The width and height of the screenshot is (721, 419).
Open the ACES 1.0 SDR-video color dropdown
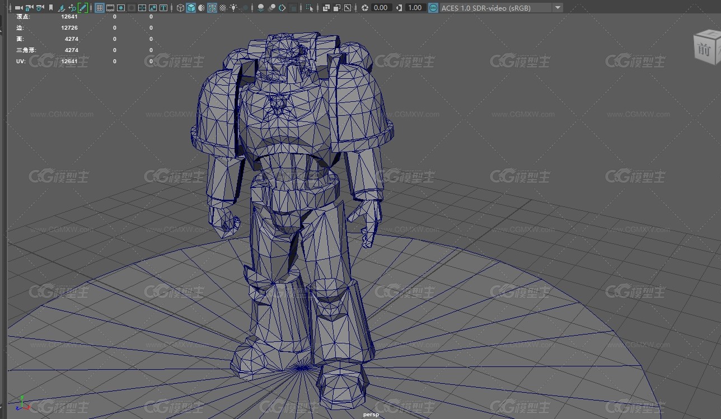(502, 8)
